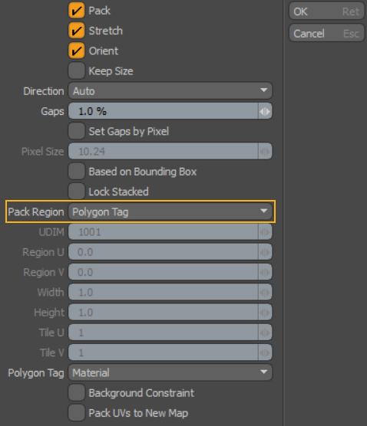The width and height of the screenshot is (367, 426).
Task: Uncheck the Pack checkbox
Action: 76,10
